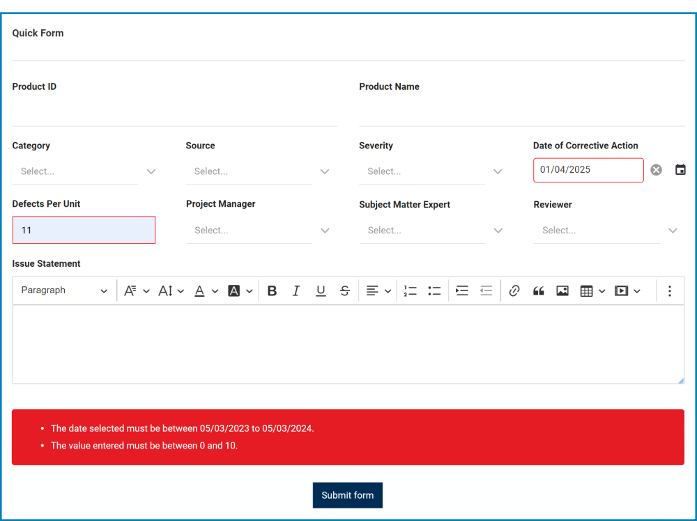The height and width of the screenshot is (521, 697).
Task: Insert a block quote
Action: [x=538, y=290]
